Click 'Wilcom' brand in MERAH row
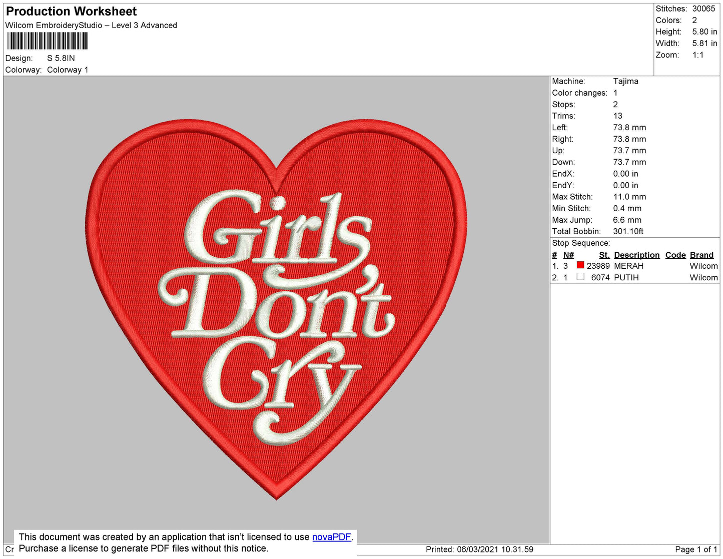723x559 pixels. pos(703,266)
